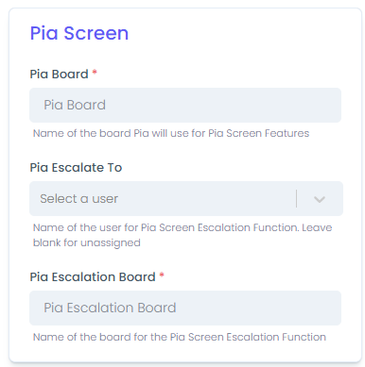Expand the Pia Escalate To chevron arrow

(320, 199)
